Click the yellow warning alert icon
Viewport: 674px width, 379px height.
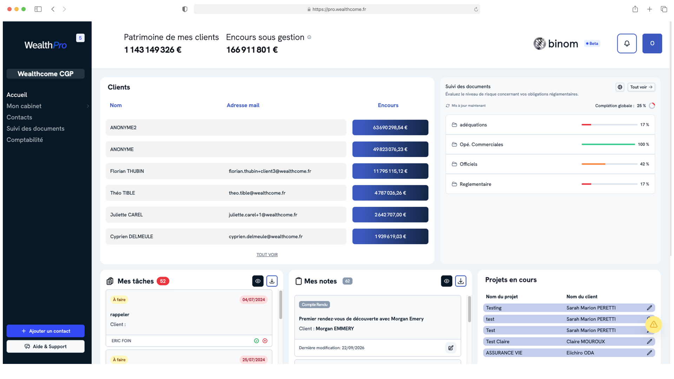(x=653, y=325)
